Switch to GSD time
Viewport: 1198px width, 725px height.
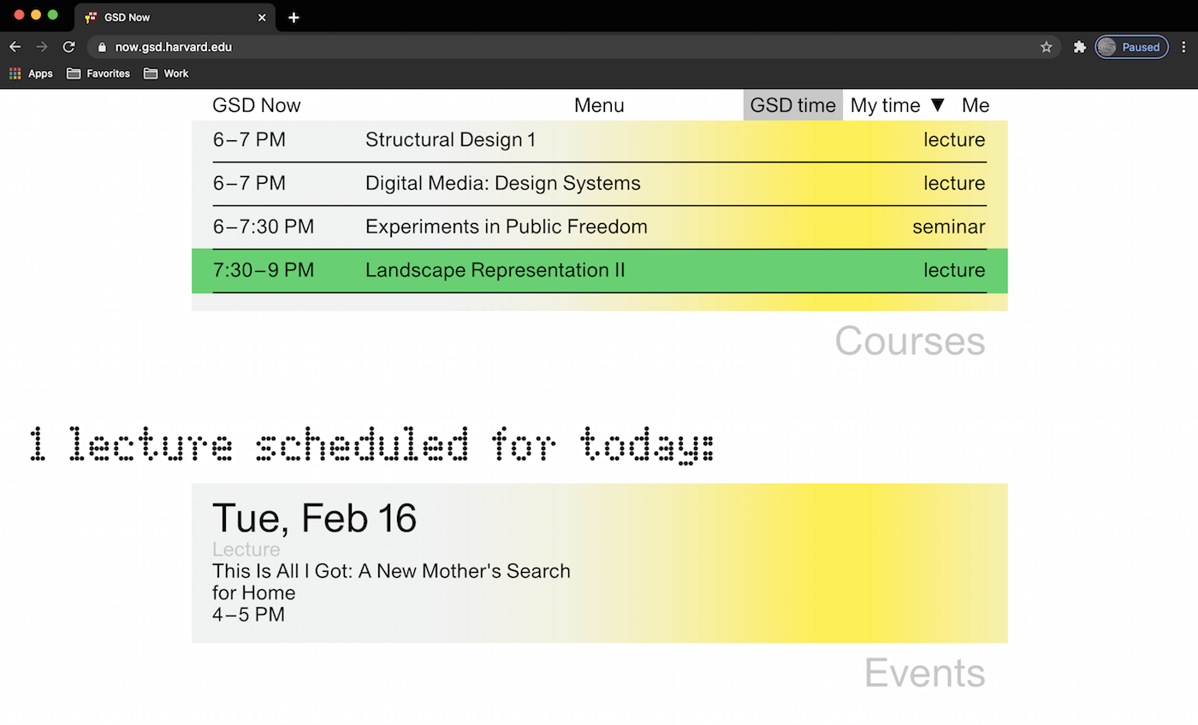792,105
